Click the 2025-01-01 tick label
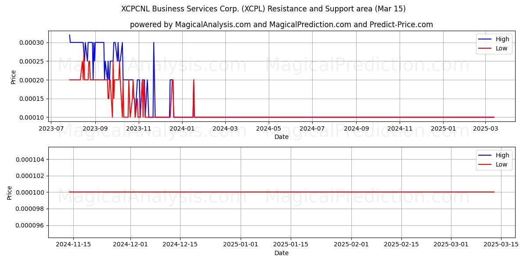The image size is (527, 263). pos(241,245)
